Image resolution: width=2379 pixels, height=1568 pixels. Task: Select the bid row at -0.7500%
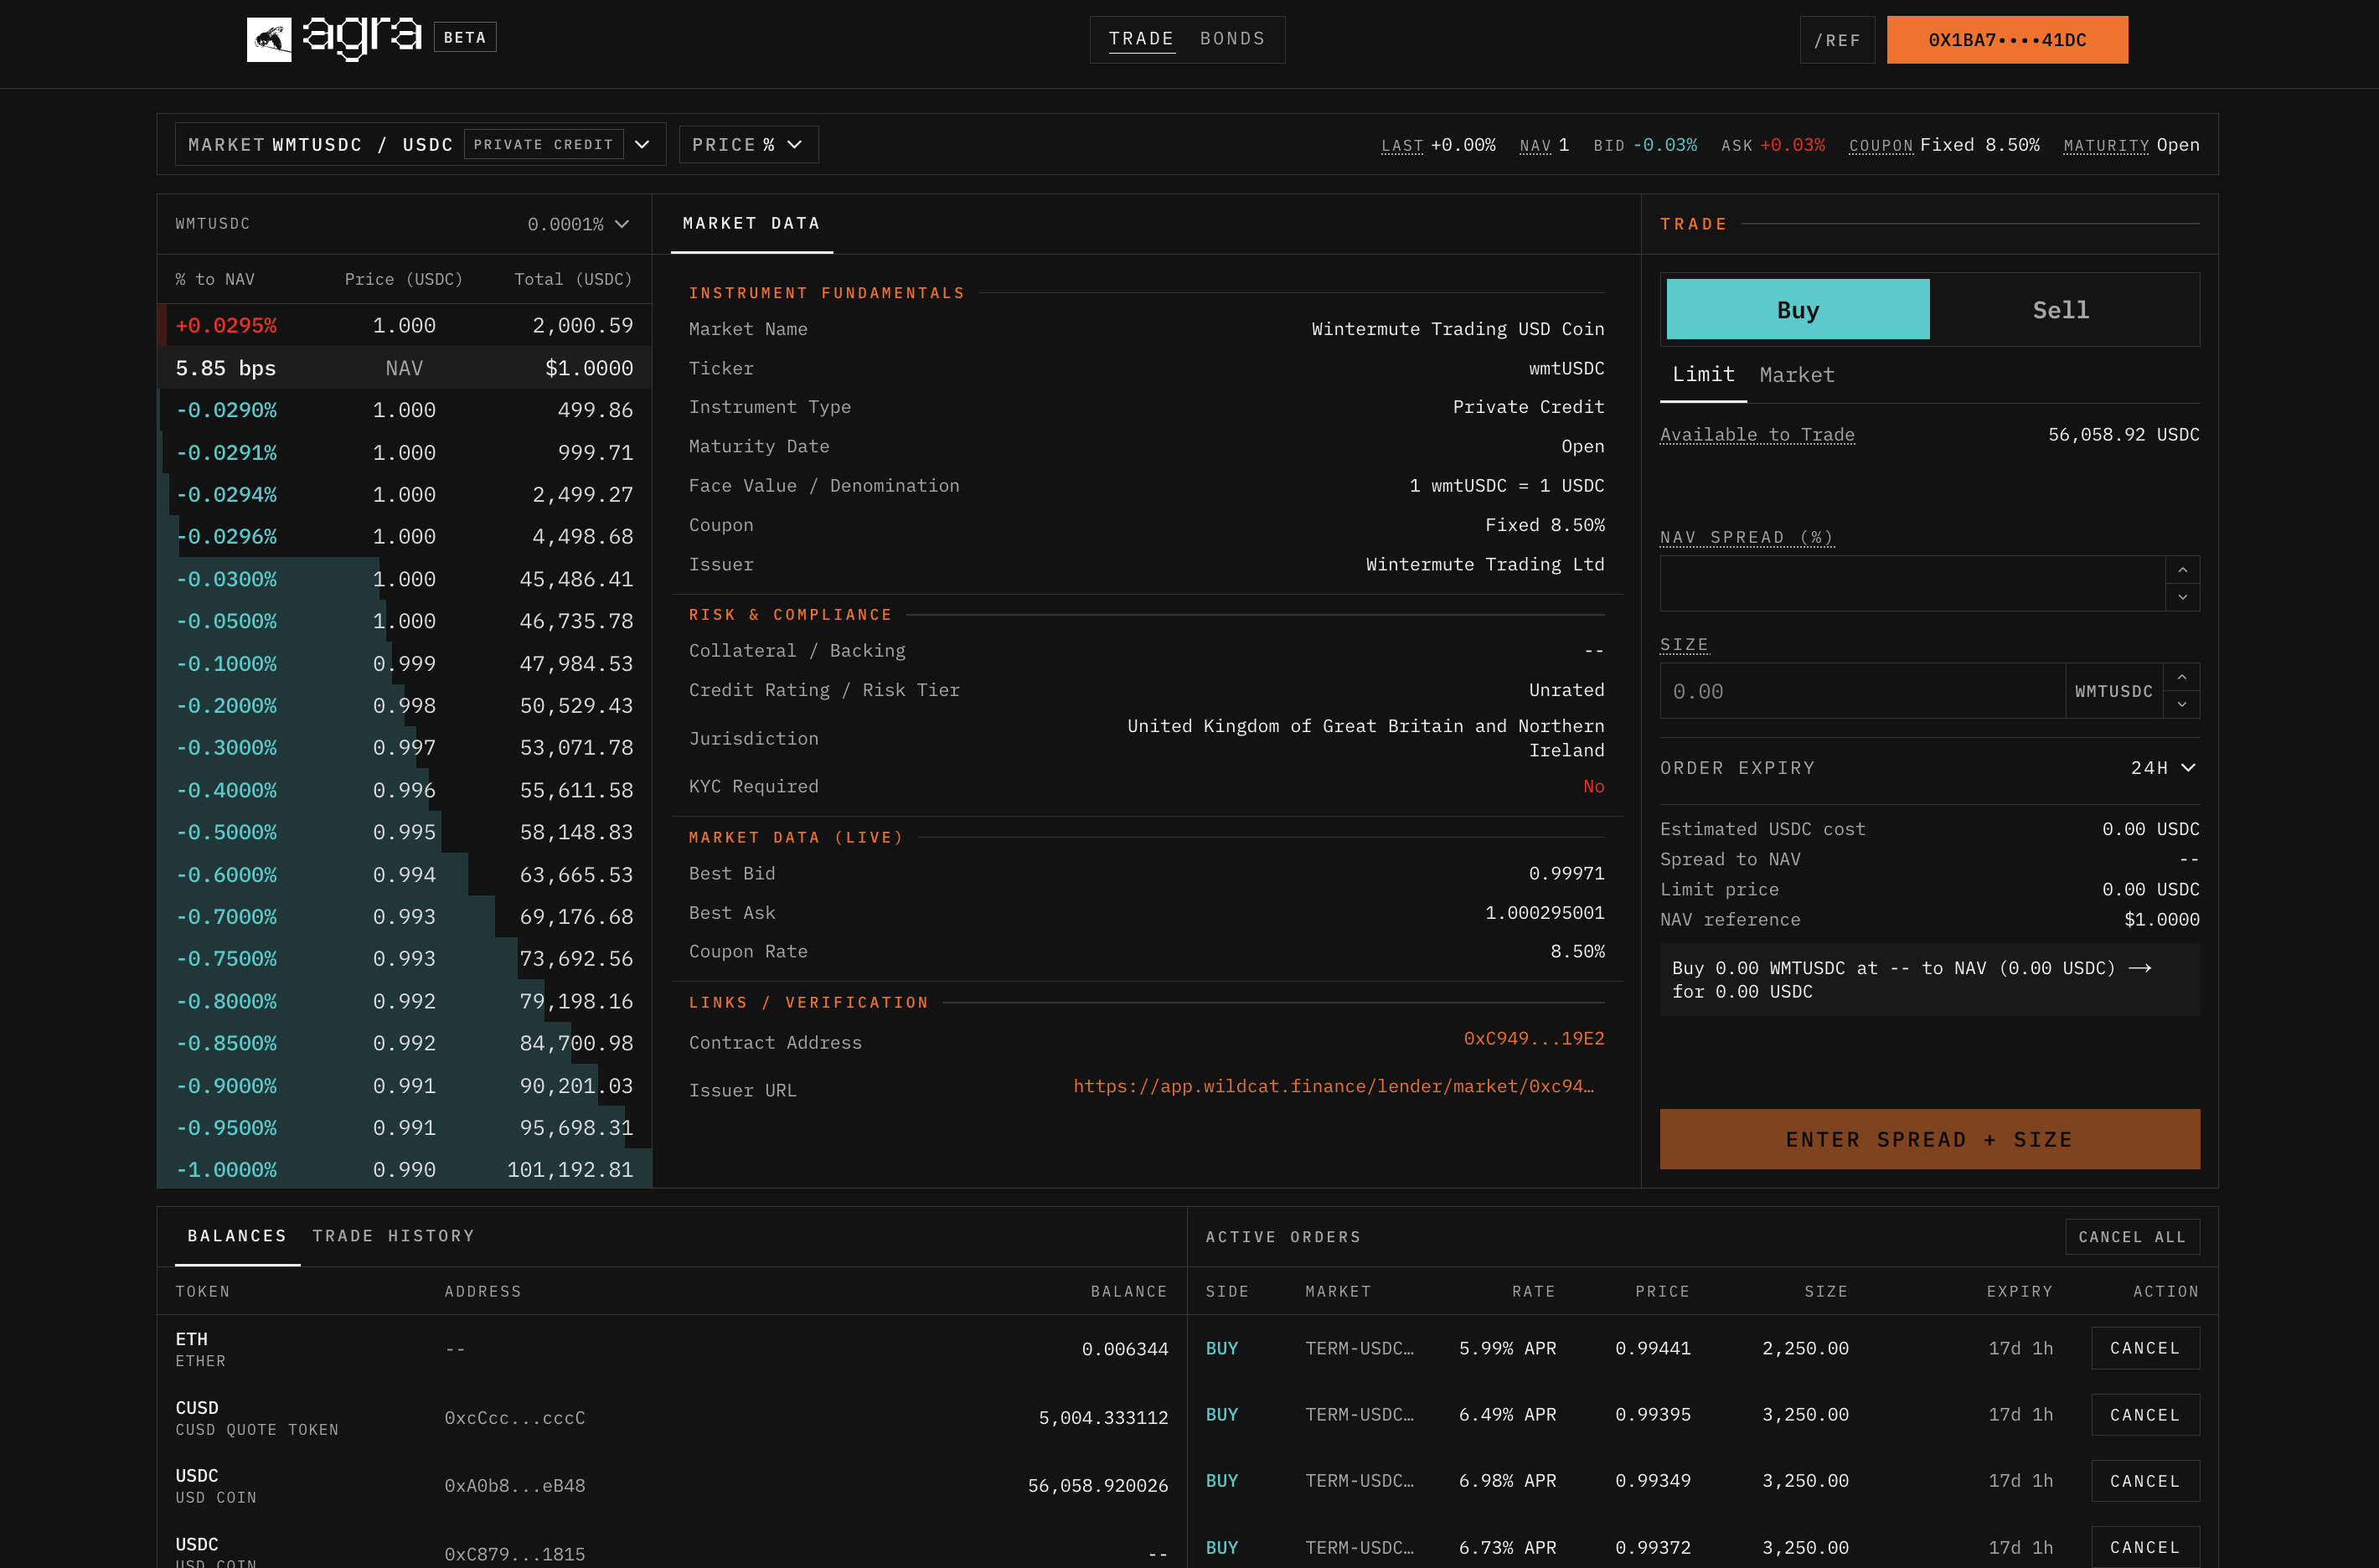[x=404, y=958]
